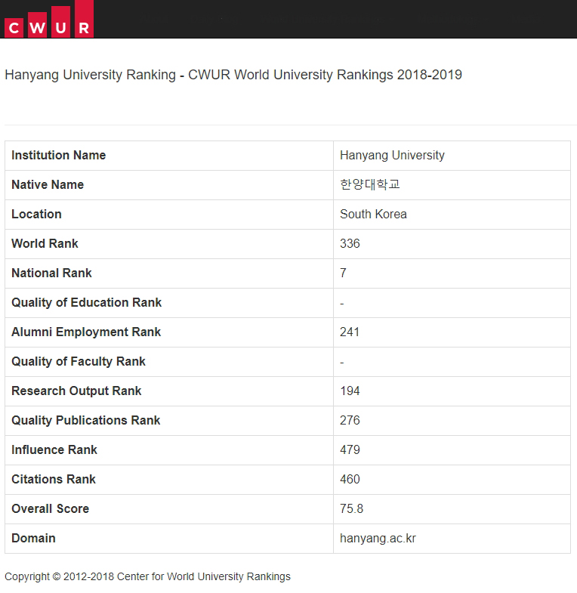This screenshot has height=593, width=577.
Task: Click the Hanyang University value in the table
Action: tap(392, 156)
